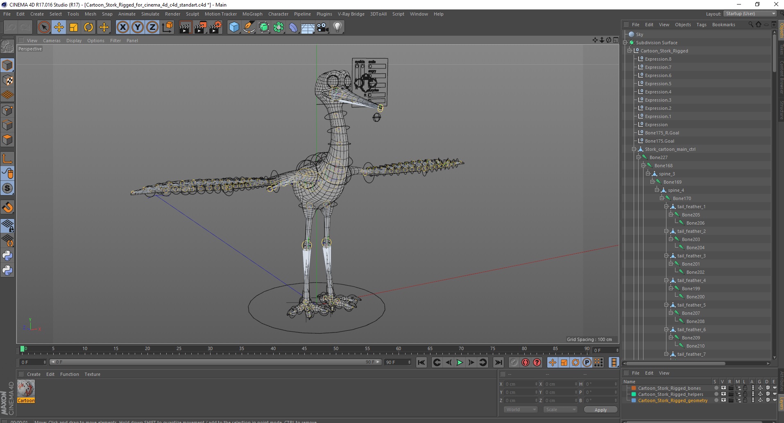
Task: Go to start of animation
Action: pyautogui.click(x=421, y=362)
